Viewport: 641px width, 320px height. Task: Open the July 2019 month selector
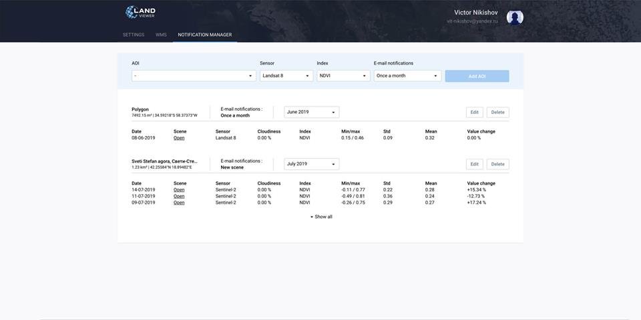click(x=311, y=164)
